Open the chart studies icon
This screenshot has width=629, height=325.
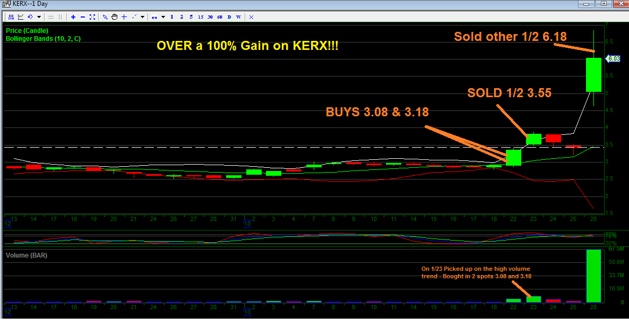coord(21,17)
